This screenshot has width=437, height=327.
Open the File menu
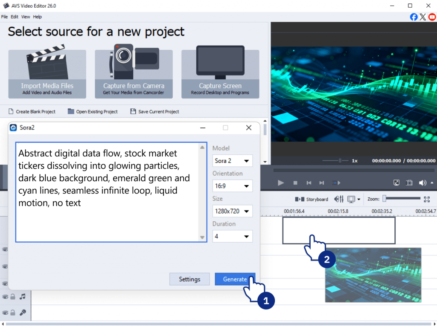(x=4, y=17)
